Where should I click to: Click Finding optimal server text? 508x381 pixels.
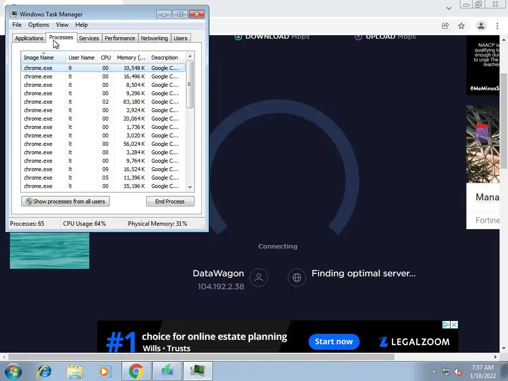pyautogui.click(x=363, y=273)
